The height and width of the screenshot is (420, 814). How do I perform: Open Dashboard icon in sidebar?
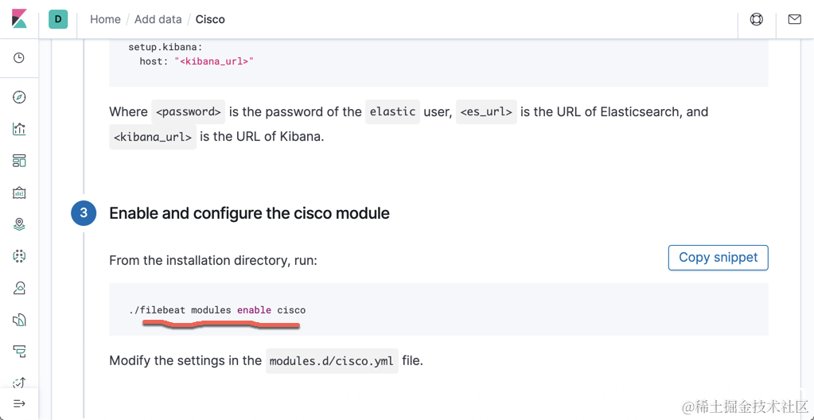tap(19, 161)
